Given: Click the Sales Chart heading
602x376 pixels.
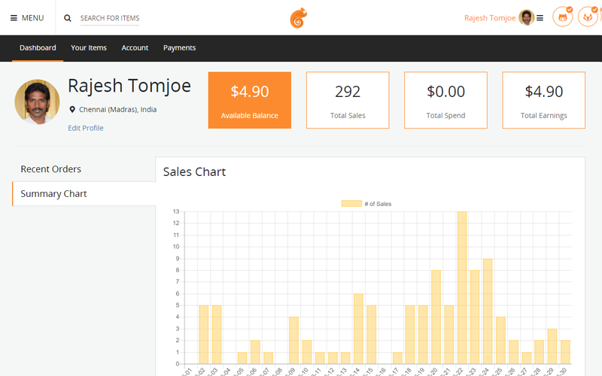Looking at the screenshot, I should (x=194, y=172).
